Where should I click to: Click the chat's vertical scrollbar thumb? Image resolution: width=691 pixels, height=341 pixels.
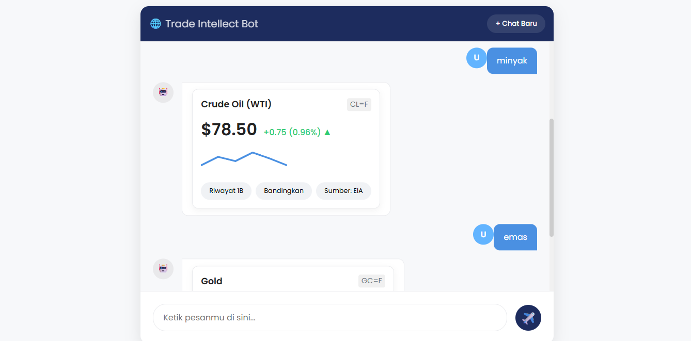(x=551, y=177)
